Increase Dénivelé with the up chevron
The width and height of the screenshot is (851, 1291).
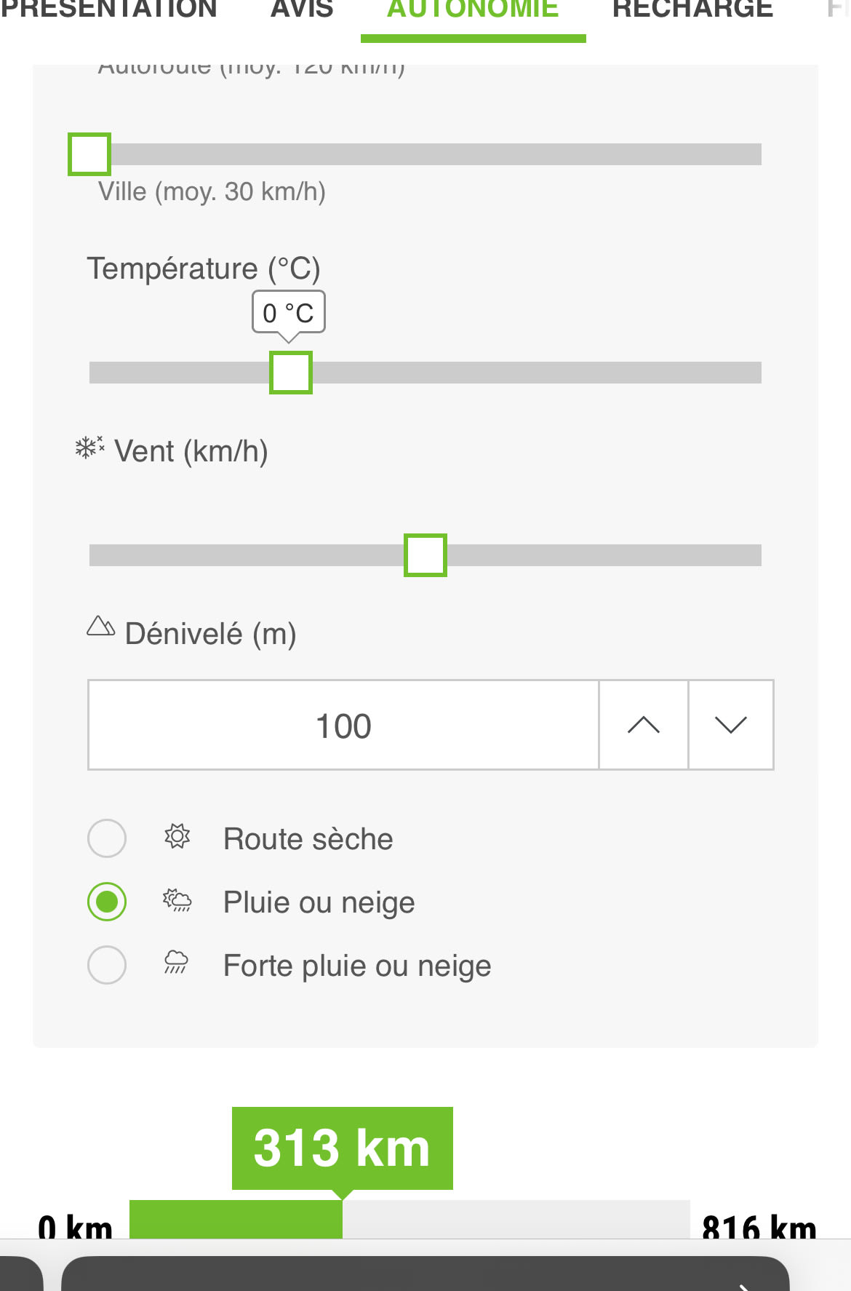643,725
